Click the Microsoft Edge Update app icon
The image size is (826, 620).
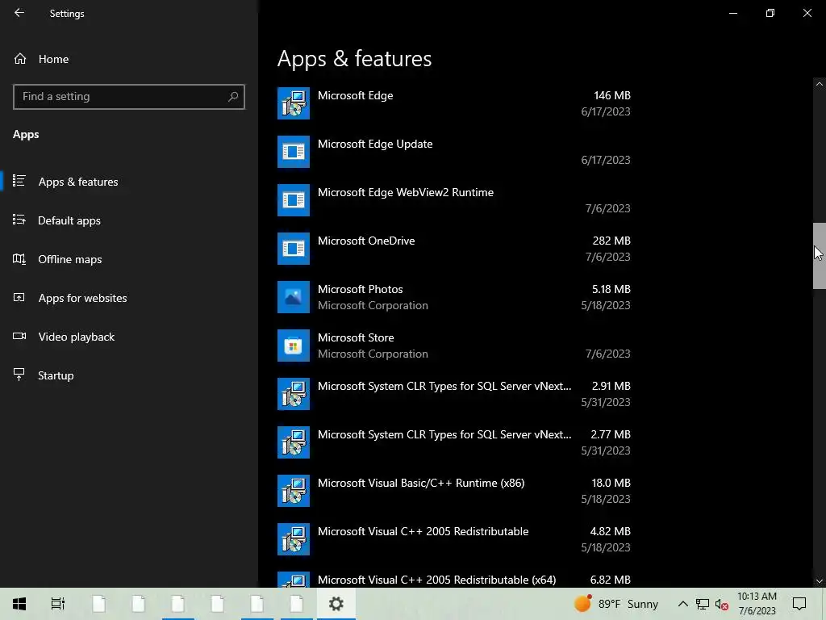pos(294,152)
